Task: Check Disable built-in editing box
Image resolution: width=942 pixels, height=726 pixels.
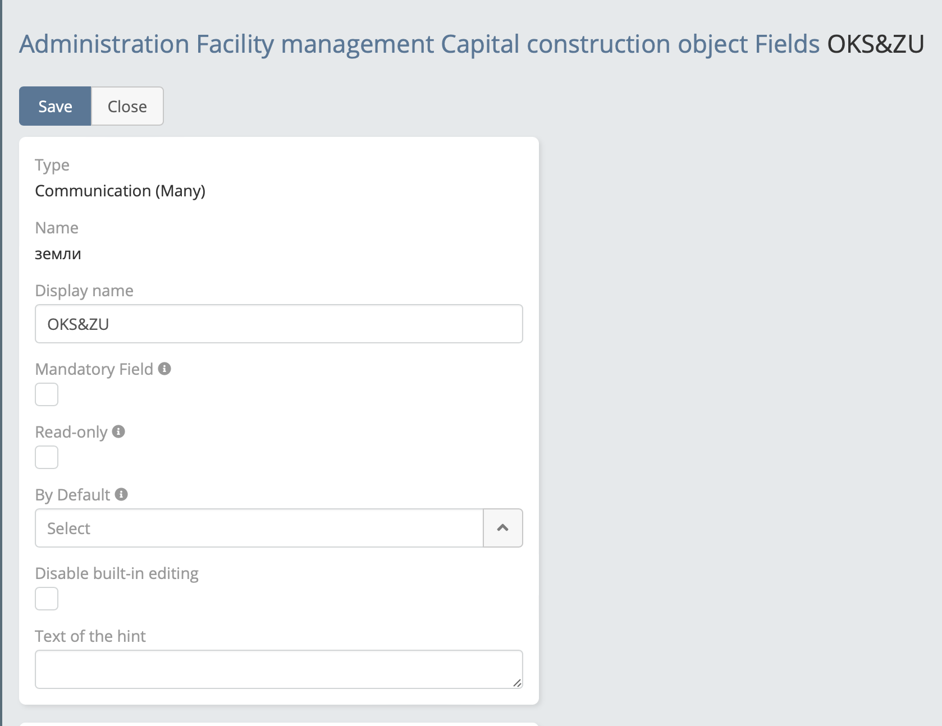Action: (x=47, y=599)
